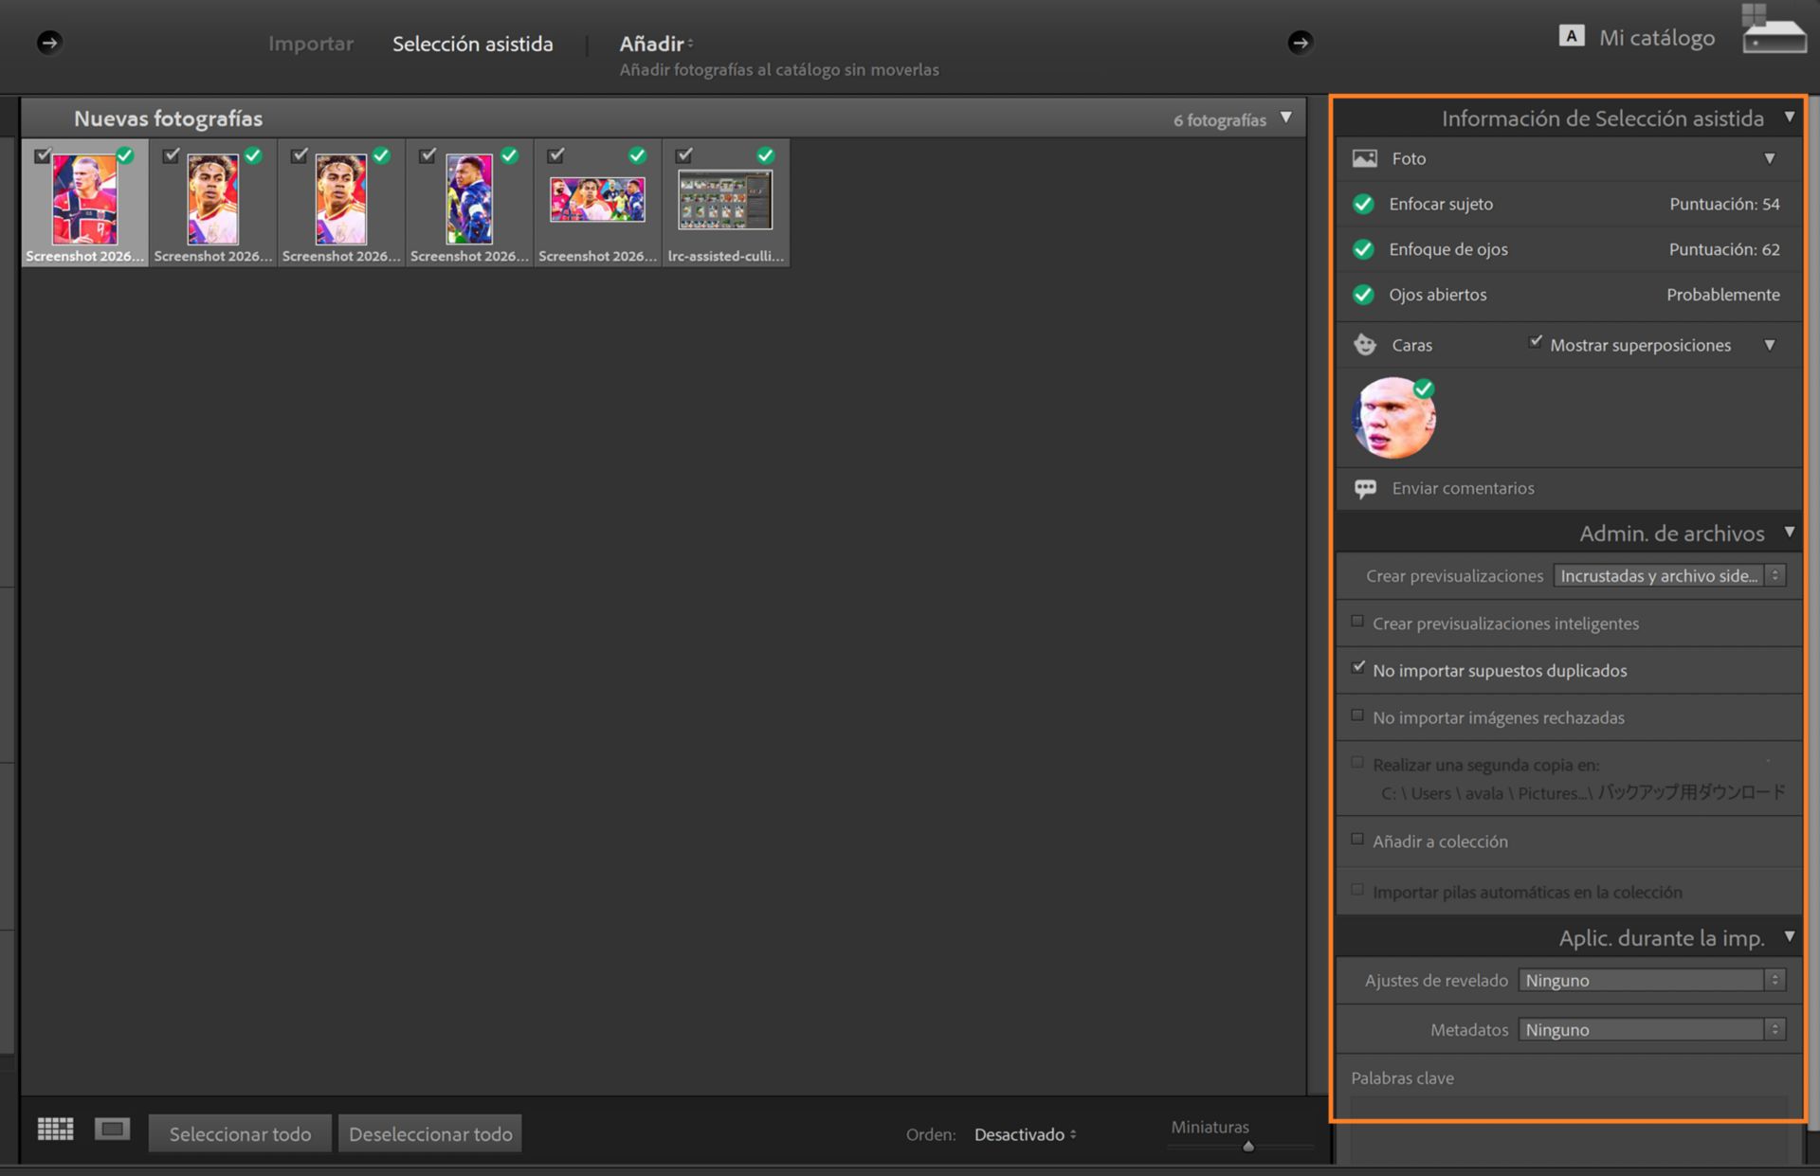Switch to Selección asistida tab
Image resolution: width=1820 pixels, height=1176 pixels.
(x=472, y=44)
